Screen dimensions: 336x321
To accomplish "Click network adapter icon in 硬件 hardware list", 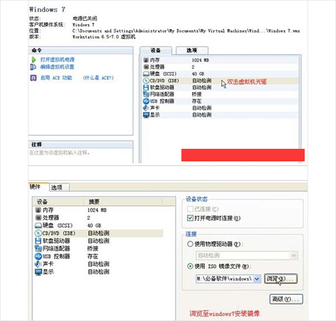I will point(38,249).
